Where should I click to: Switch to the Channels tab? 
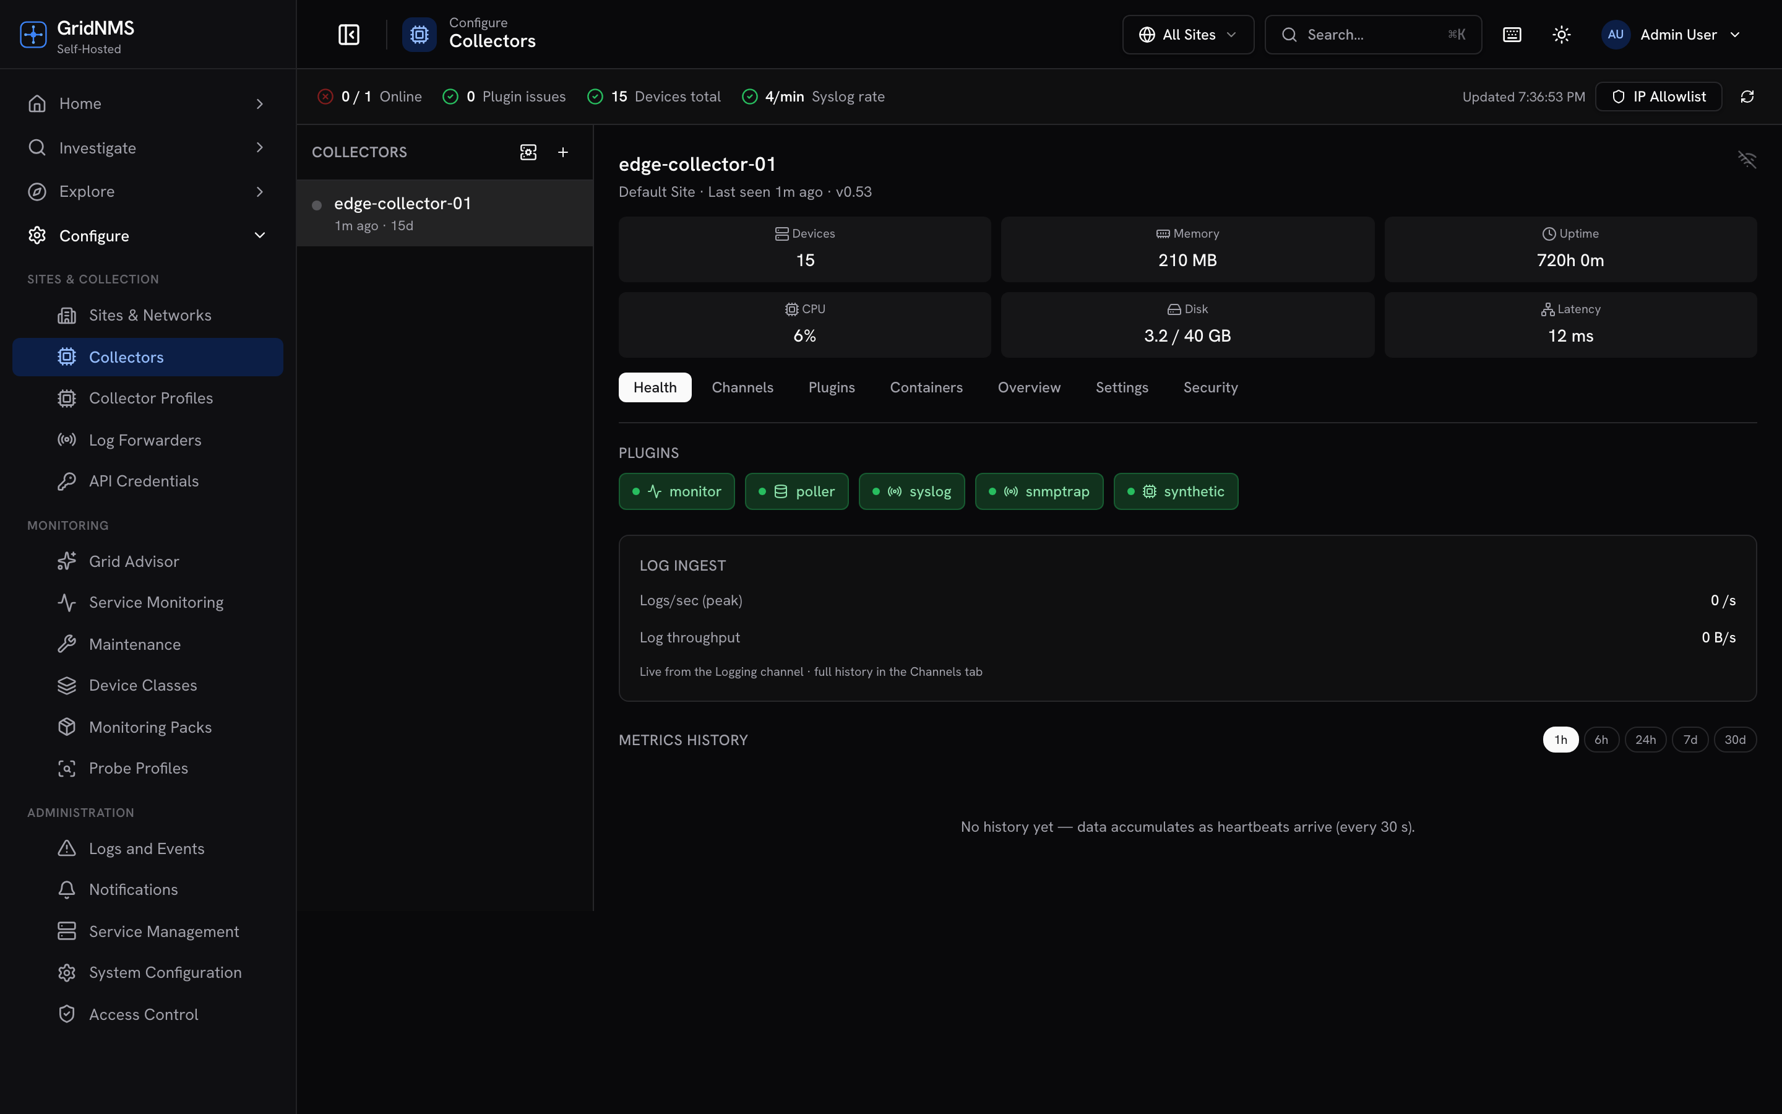click(742, 387)
